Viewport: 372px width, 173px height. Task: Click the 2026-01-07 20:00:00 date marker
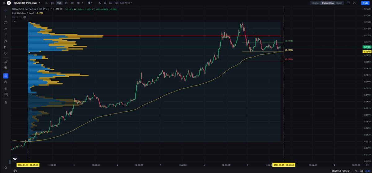(x=284, y=165)
